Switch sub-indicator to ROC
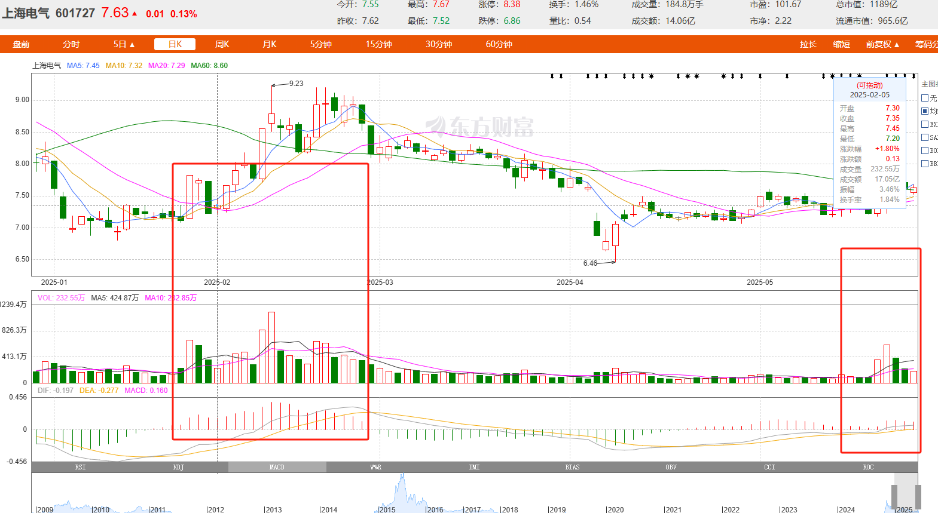938x513 pixels. click(x=868, y=467)
